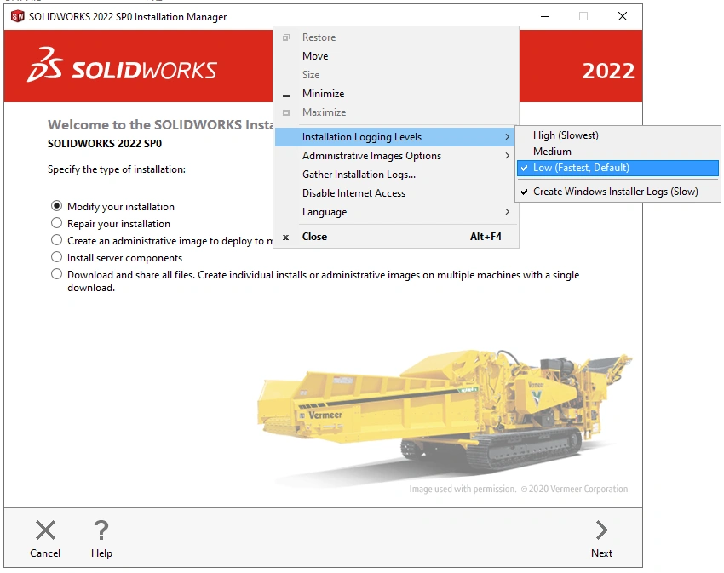The image size is (724, 573).
Task: Minimize the Installation Manager window
Action: pos(545,17)
